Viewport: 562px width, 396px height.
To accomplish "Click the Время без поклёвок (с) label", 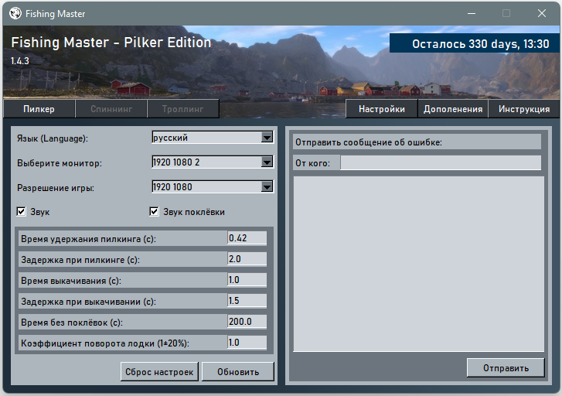I will click(x=72, y=323).
